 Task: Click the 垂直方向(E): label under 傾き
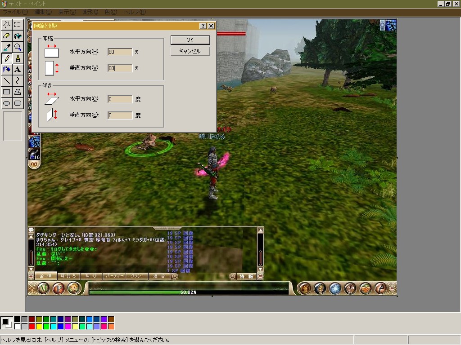click(84, 115)
